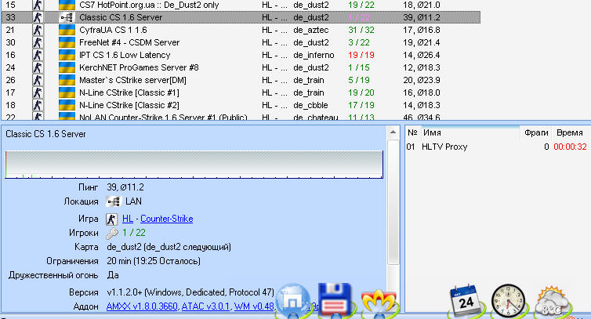591x319 pixels.
Task: Select IPT CS 1.6 Low Latency server
Action: click(125, 55)
